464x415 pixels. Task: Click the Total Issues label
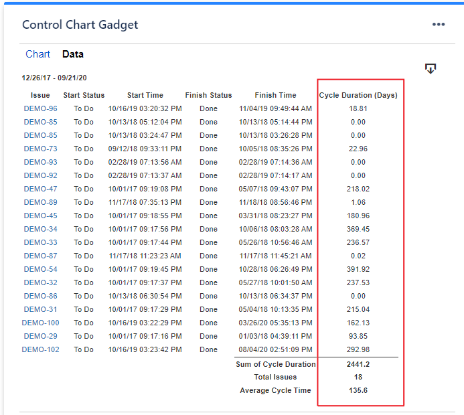click(x=275, y=377)
